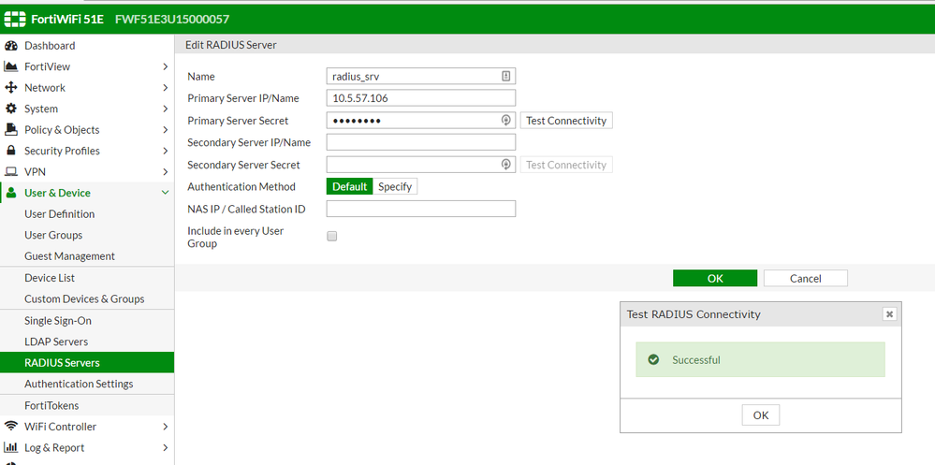Click the Secondary Server IP/Name field
This screenshot has width=935, height=465.
pos(421,142)
